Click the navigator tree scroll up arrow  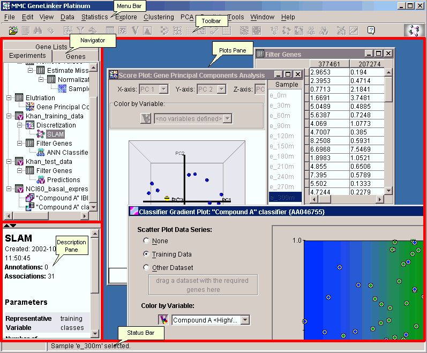coord(93,67)
